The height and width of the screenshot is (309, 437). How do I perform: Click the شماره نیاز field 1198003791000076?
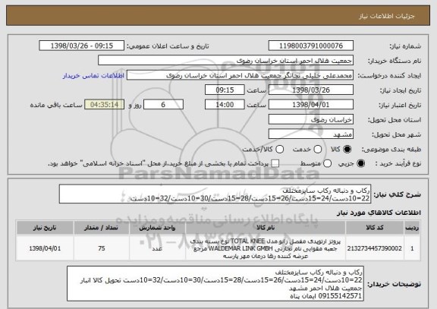coord(311,46)
